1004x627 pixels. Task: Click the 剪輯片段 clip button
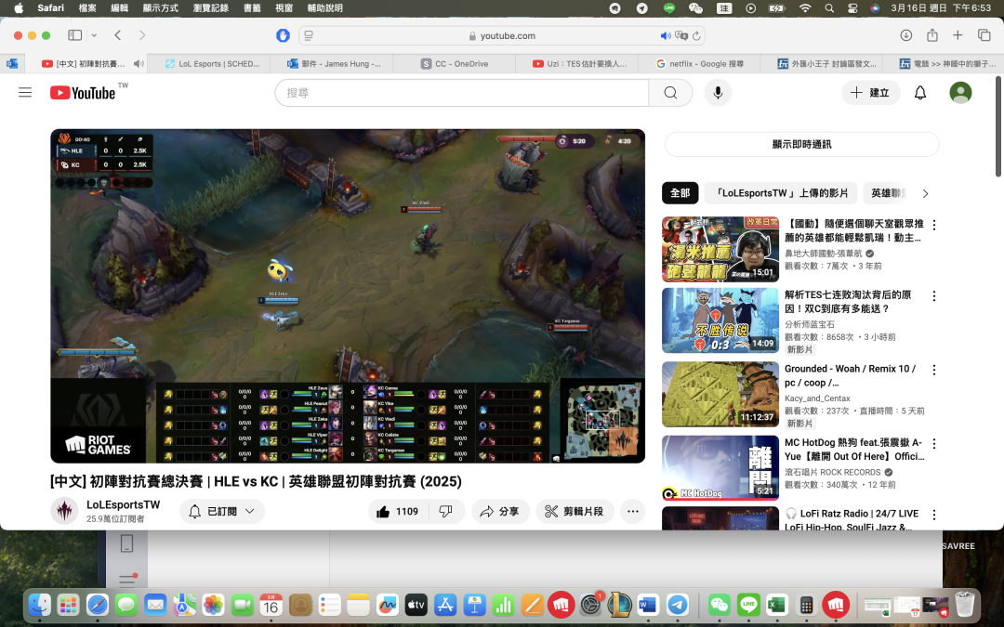click(x=575, y=511)
